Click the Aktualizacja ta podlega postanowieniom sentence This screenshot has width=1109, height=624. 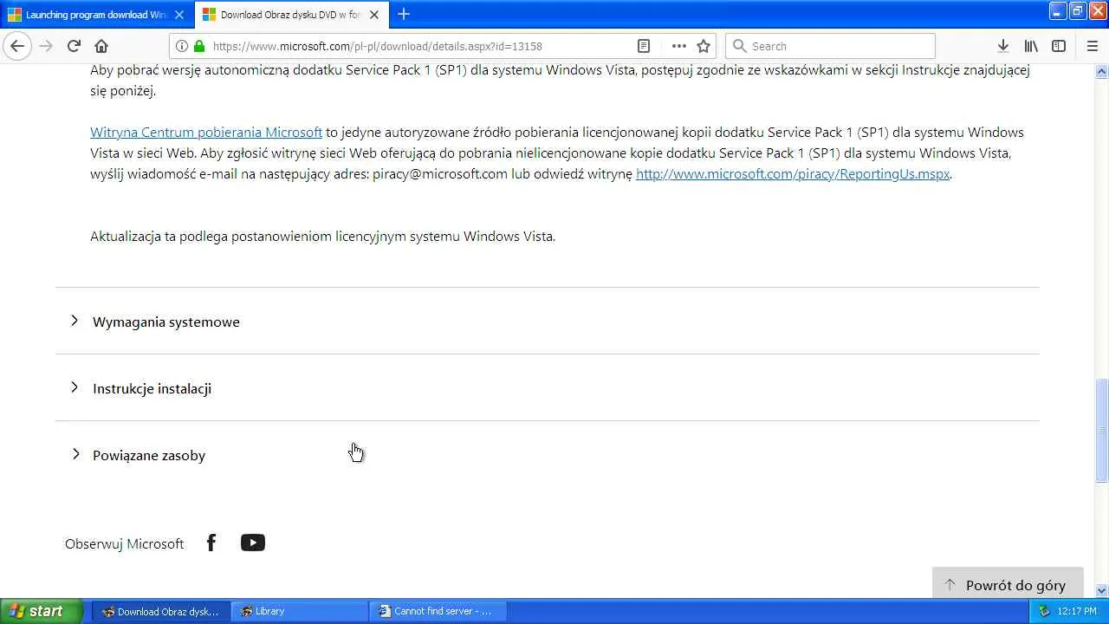pyautogui.click(x=322, y=237)
